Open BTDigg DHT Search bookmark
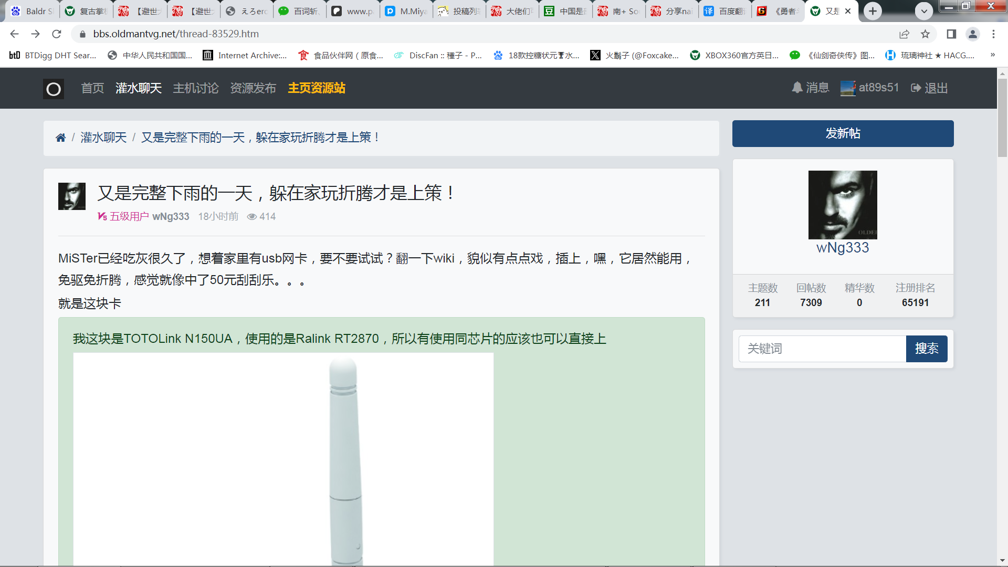This screenshot has width=1008, height=567. point(53,55)
